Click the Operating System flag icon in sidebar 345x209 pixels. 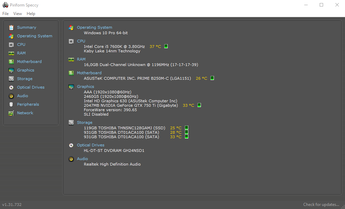point(11,36)
